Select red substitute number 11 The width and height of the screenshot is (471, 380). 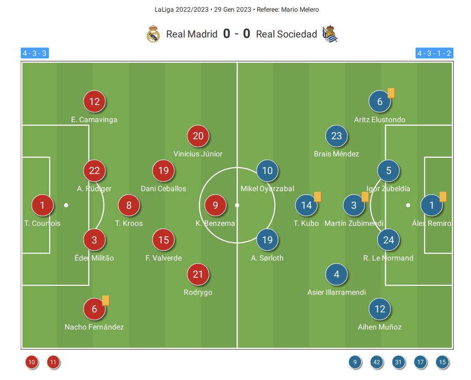54,362
